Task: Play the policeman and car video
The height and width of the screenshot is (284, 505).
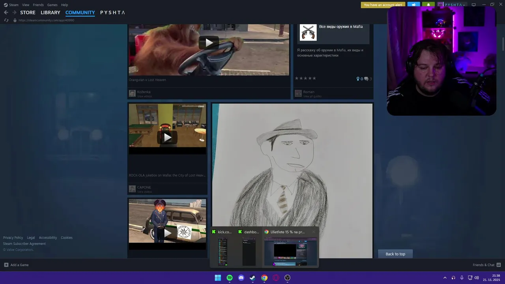Action: [168, 233]
